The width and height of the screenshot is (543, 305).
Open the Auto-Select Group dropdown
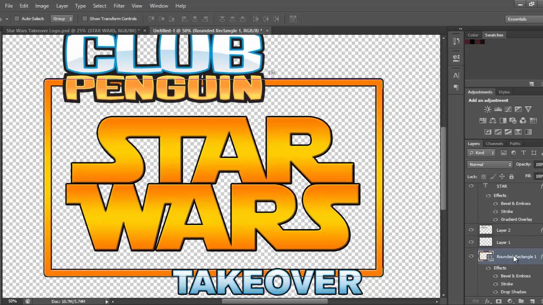click(62, 19)
